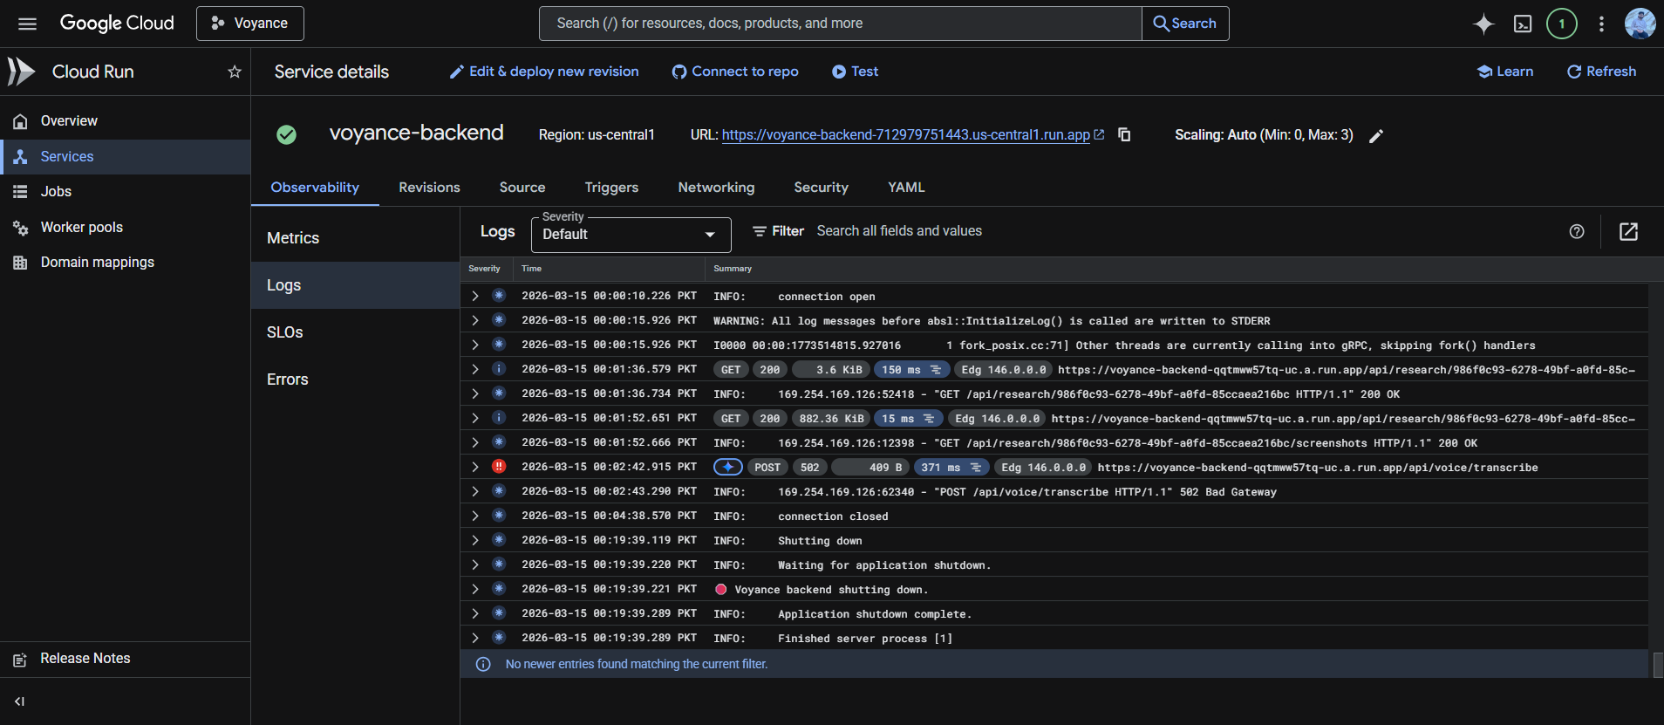Viewport: 1664px width, 725px height.
Task: Switch to the Revisions tab
Action: coord(429,188)
